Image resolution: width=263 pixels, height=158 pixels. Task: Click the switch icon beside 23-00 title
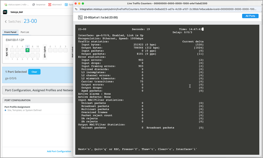click(x=80, y=18)
